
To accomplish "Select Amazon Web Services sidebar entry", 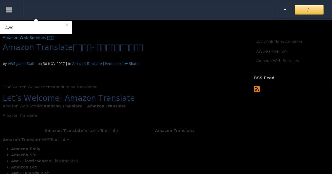I will coord(277,61).
